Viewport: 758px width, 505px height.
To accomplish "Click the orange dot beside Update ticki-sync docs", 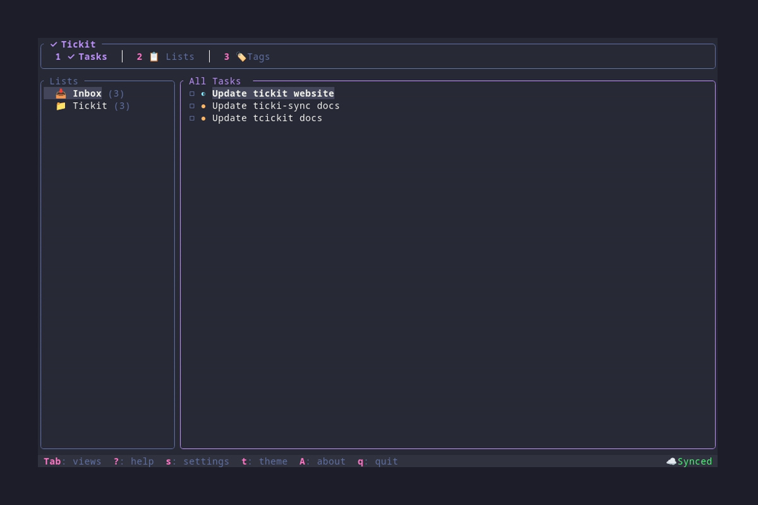I will (x=203, y=105).
